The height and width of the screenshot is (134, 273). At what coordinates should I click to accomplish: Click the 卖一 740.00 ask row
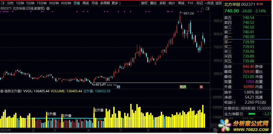click(248, 37)
